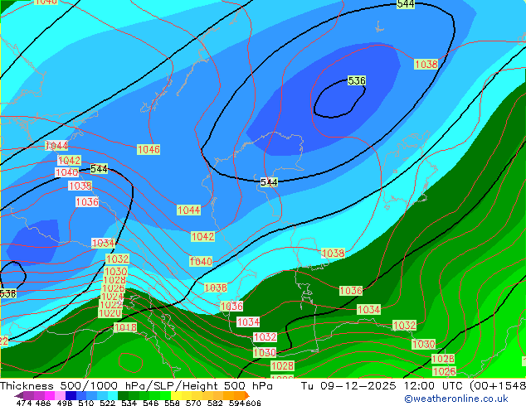
Task: Click the '1018' isobar label
Action: coord(125,327)
